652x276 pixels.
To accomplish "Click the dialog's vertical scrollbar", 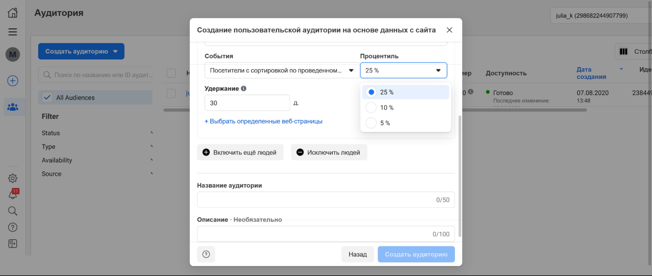I will (x=460, y=176).
